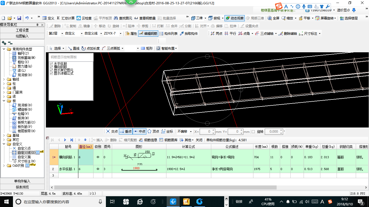The height and width of the screenshot is (207, 369).
Task: Click 定义 define button
Action: click(x=49, y=18)
